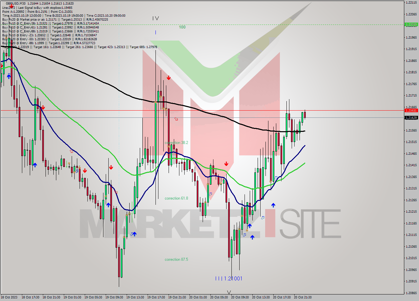This screenshot has width=419, height=301.
Task: Click the 'correction 61.8' Fibonacci label
Action: 176,198
